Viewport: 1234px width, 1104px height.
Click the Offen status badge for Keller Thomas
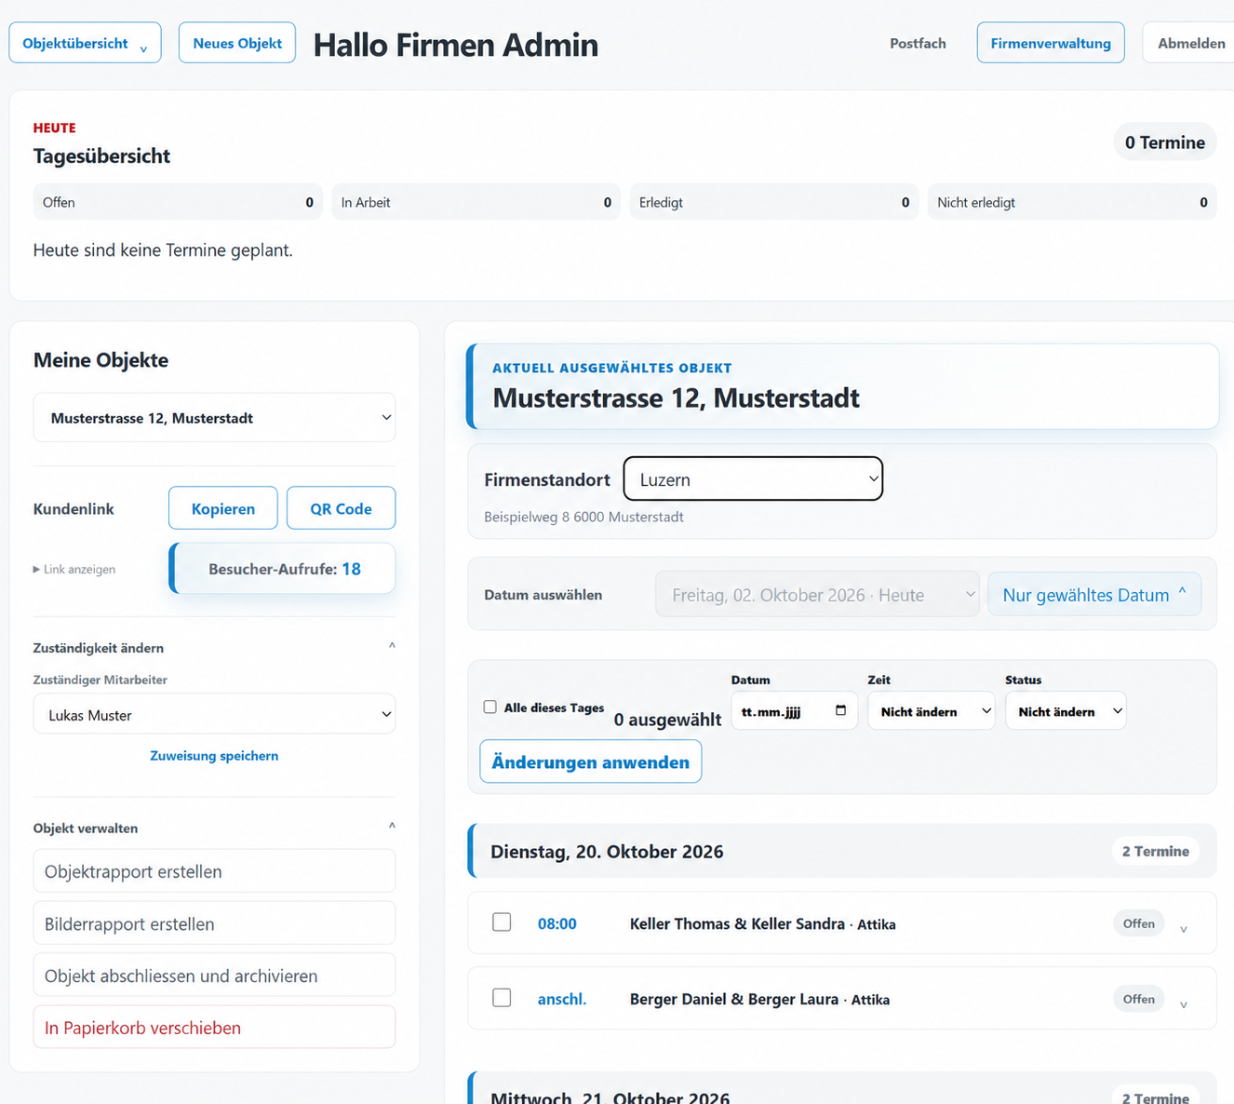[1139, 923]
